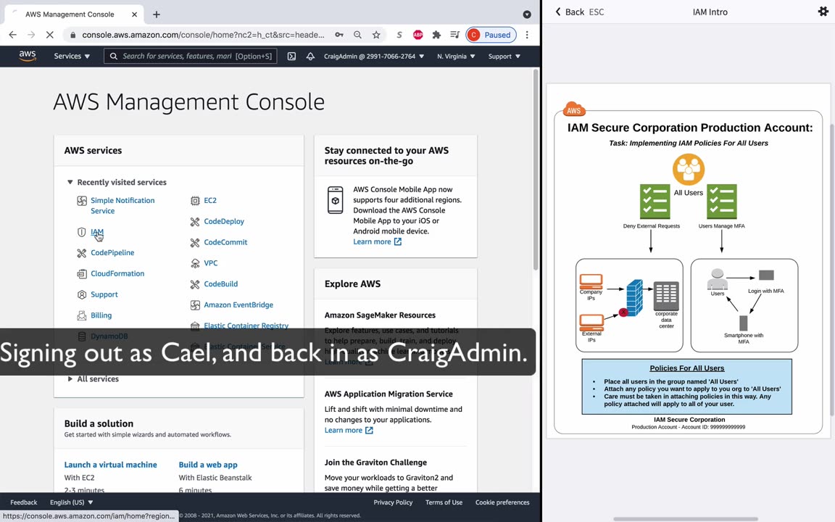
Task: Click the IAM shield icon
Action: tap(81, 232)
